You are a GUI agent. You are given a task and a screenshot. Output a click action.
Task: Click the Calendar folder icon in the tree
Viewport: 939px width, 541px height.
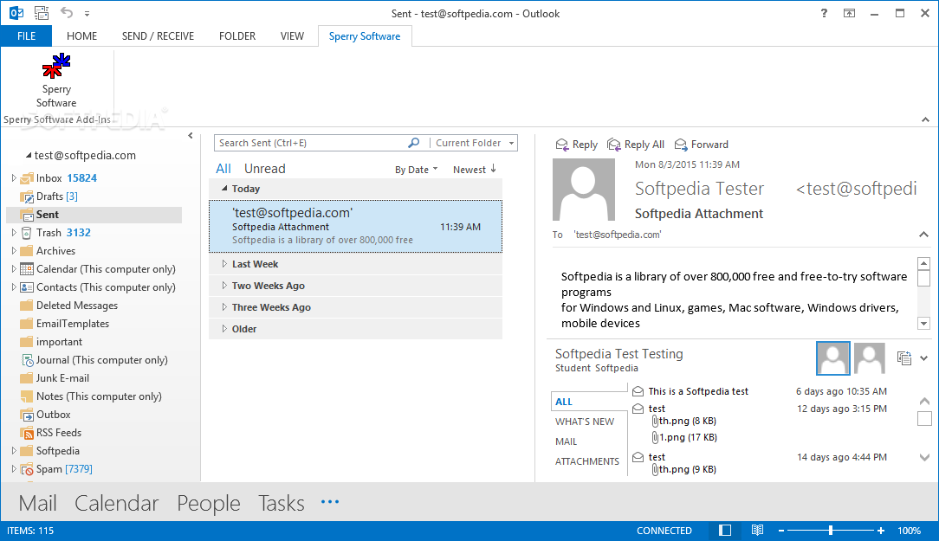pos(26,269)
